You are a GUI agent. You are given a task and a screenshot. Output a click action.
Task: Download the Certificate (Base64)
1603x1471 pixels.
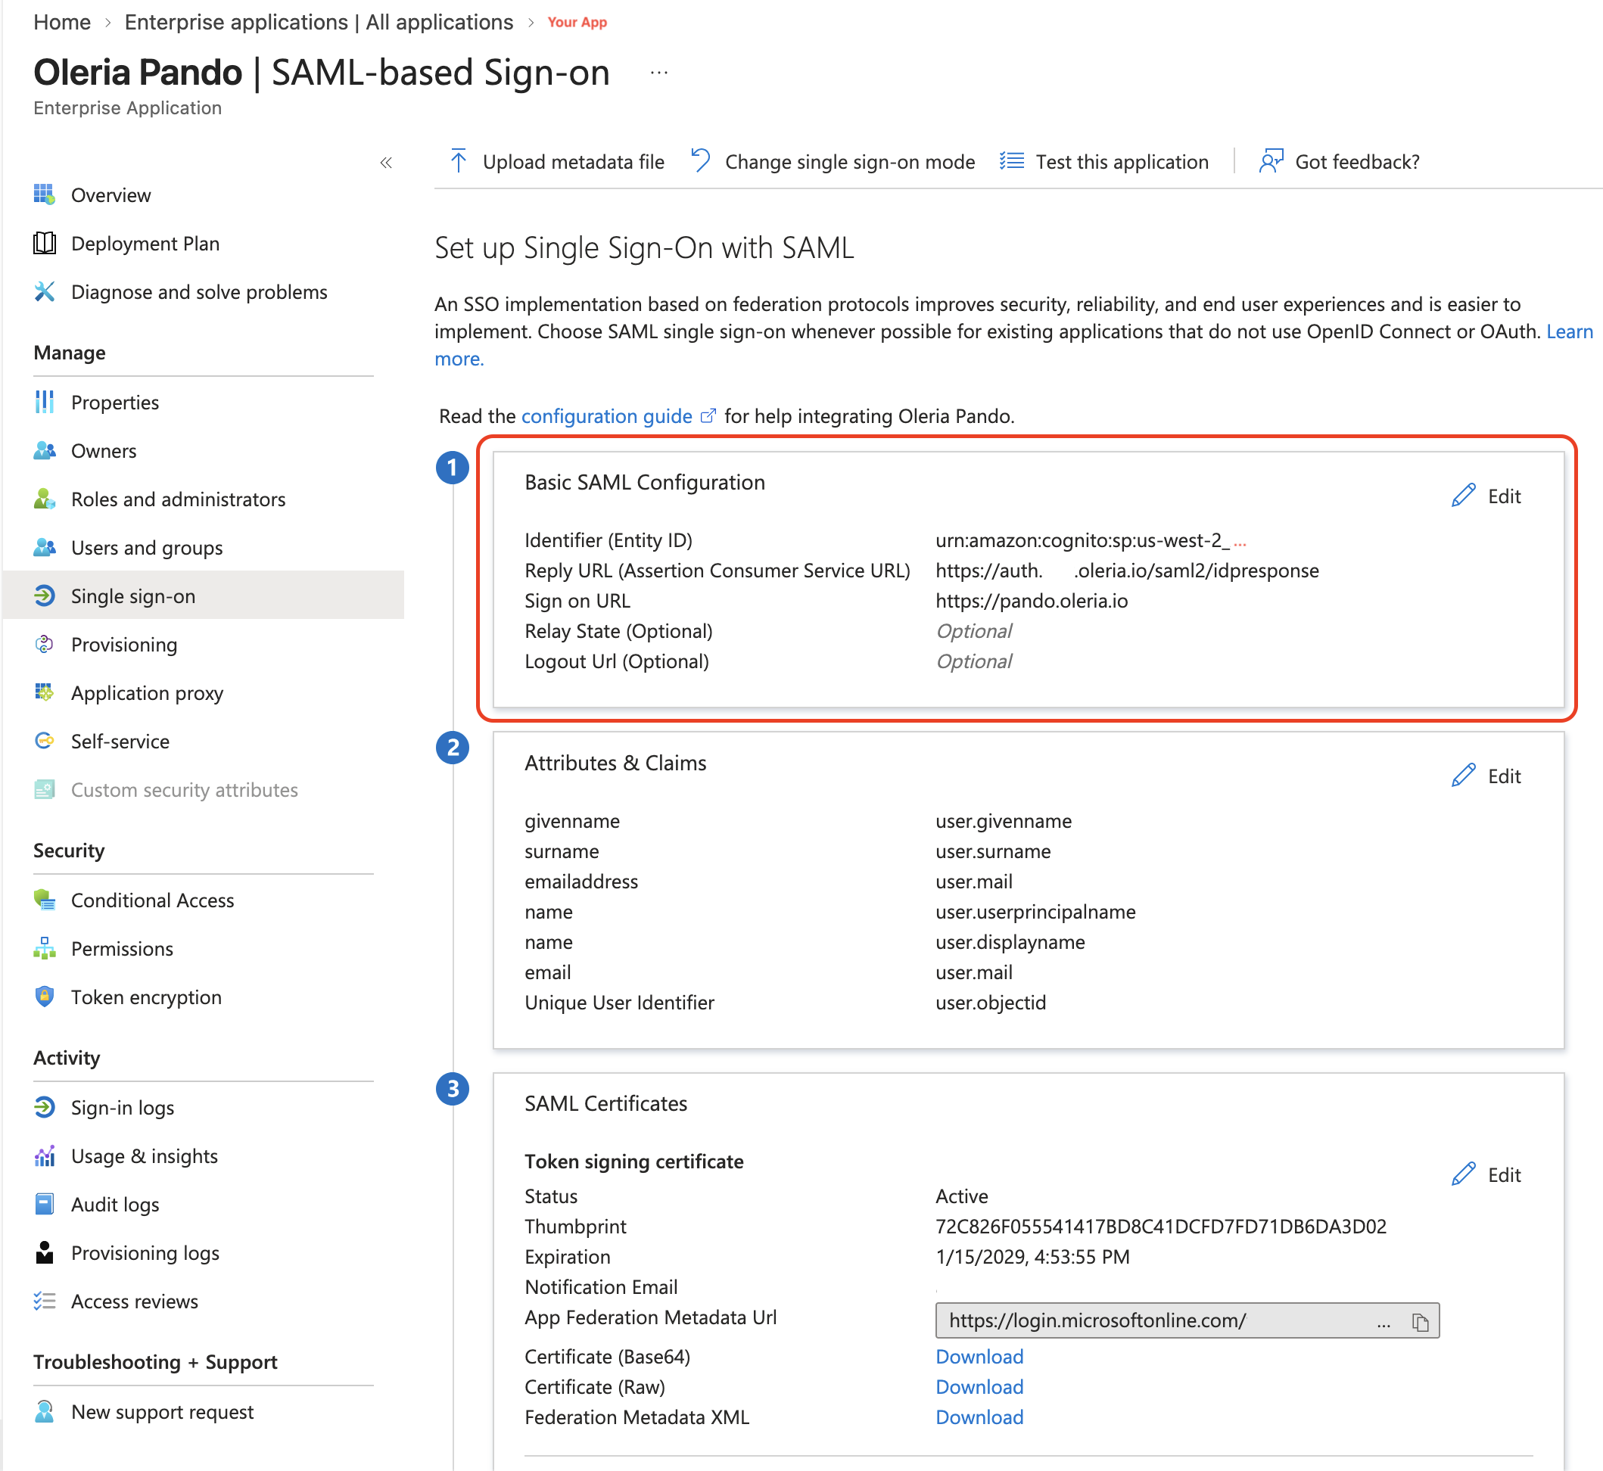[979, 1357]
